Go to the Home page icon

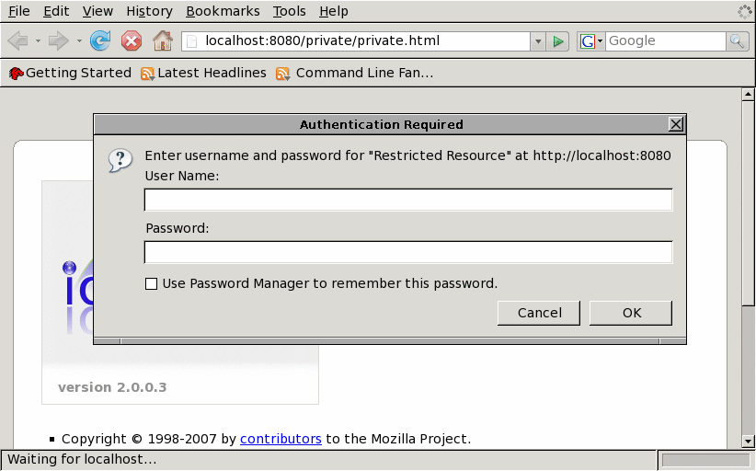click(x=163, y=41)
